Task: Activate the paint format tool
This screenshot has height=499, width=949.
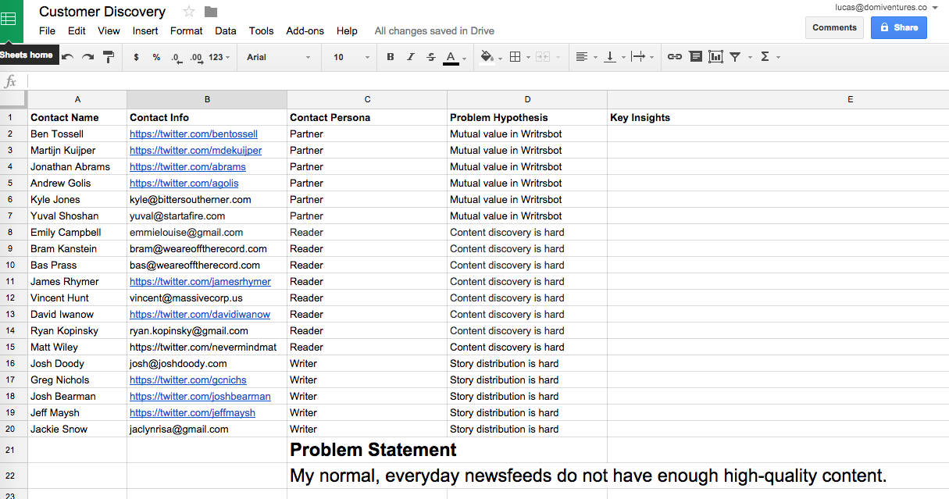Action: (x=109, y=57)
